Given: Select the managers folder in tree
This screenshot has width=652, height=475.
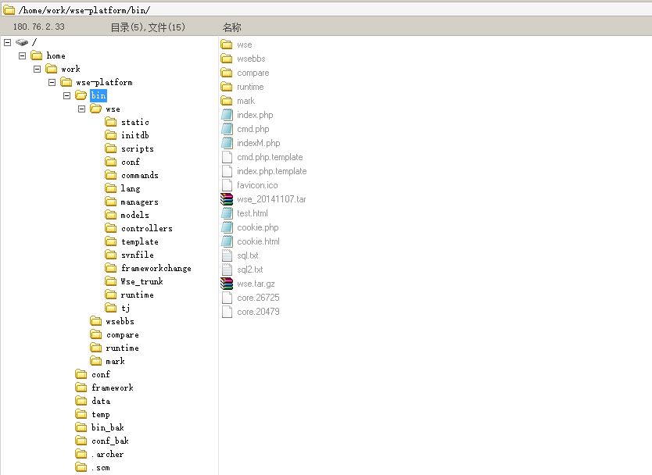Looking at the screenshot, I should coord(140,202).
